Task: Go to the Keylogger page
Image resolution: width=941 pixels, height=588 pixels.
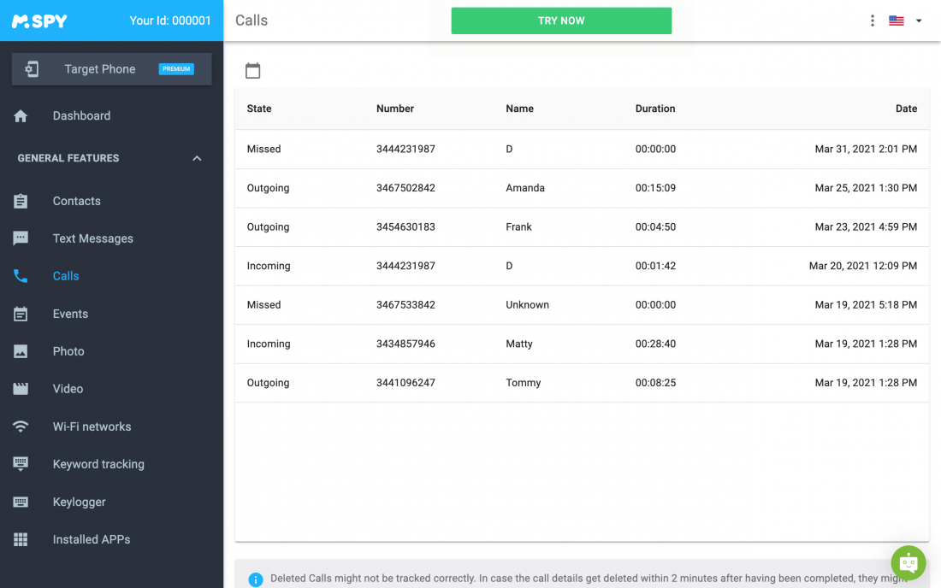Action: (x=111, y=502)
